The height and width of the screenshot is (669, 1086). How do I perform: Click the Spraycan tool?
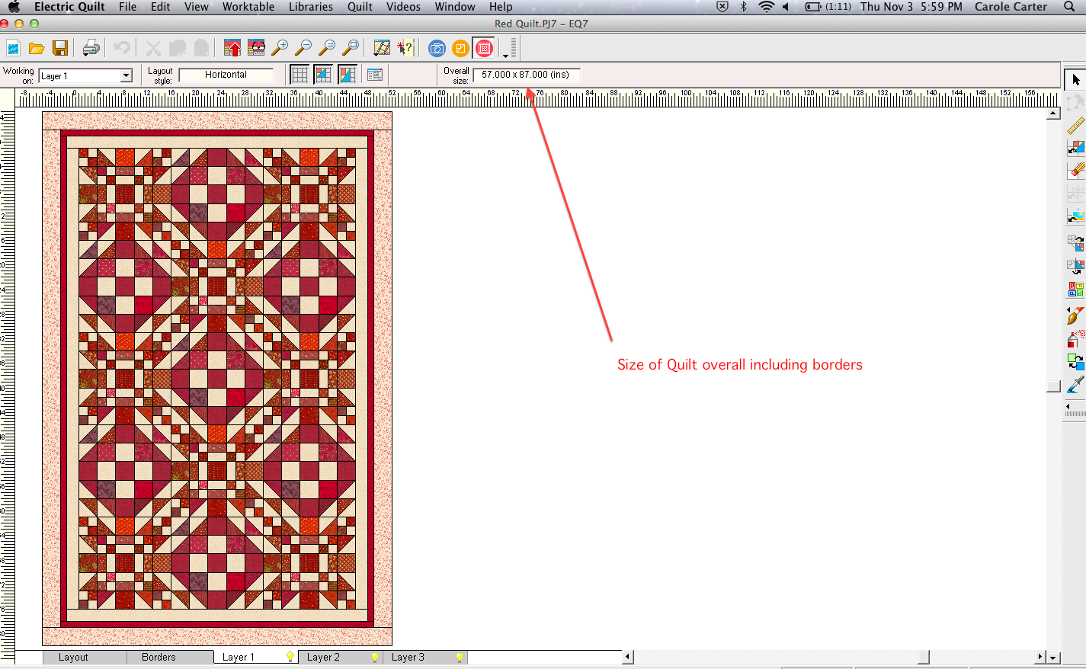pyautogui.click(x=1075, y=338)
